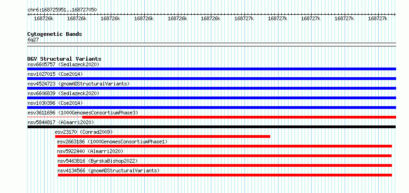Select the red bar under esv23170
The width and height of the screenshot is (409, 193).
pyautogui.click(x=163, y=136)
